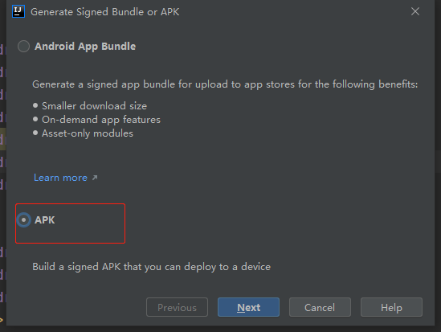The width and height of the screenshot is (441, 332).
Task: Click the Asset-only modules bullet item
Action: (x=88, y=133)
